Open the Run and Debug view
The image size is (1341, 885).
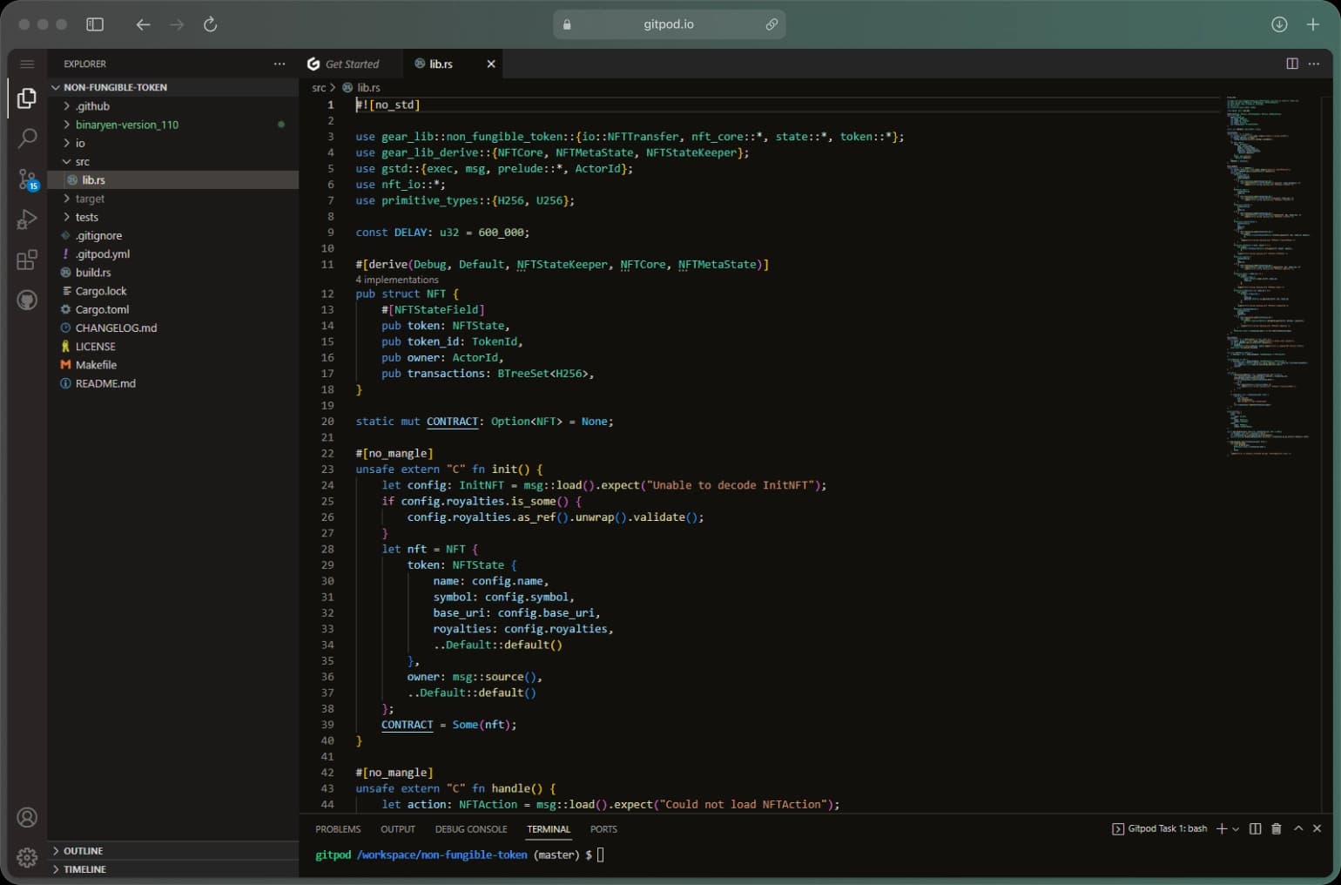pos(27,220)
